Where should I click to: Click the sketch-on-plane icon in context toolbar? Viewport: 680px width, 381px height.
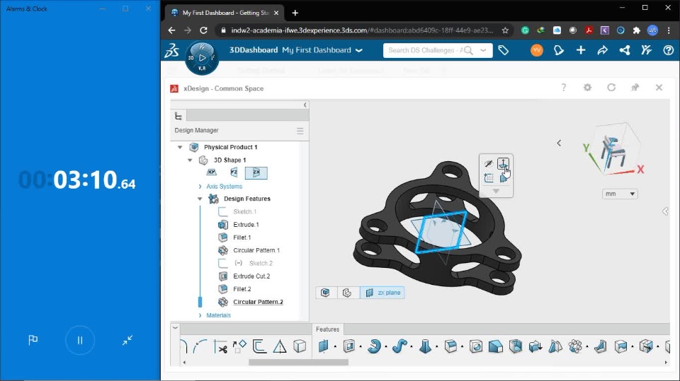489,177
